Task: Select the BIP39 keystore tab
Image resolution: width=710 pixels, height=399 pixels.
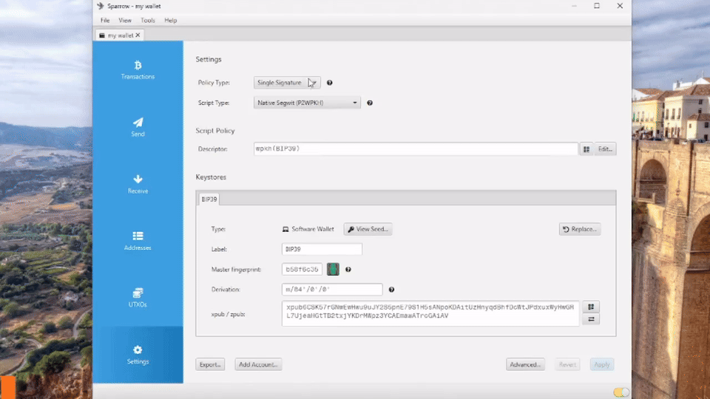Action: 209,199
